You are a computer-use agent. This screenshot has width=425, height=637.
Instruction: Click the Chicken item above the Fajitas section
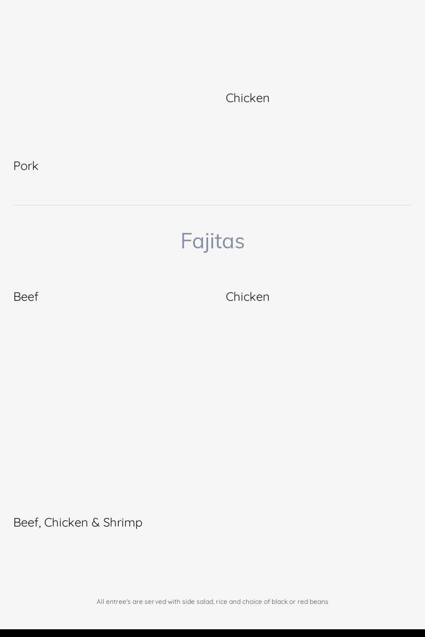coord(247,98)
